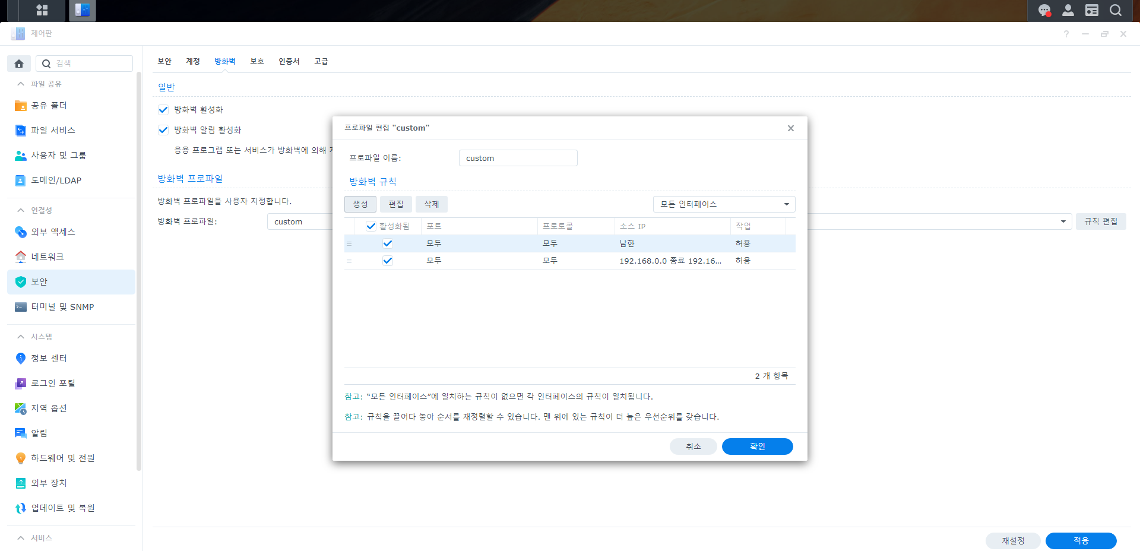Open 네트워크 in sidebar
The height and width of the screenshot is (551, 1140).
pyautogui.click(x=71, y=257)
